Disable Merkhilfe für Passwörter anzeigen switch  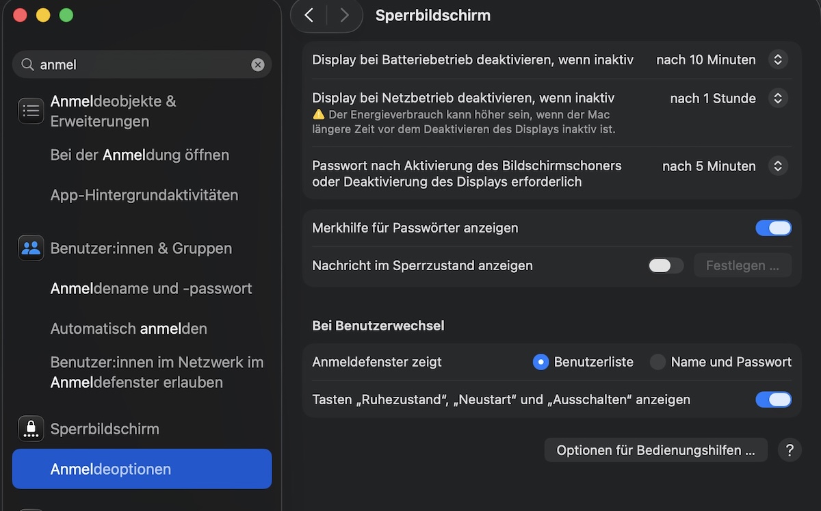[x=773, y=228]
